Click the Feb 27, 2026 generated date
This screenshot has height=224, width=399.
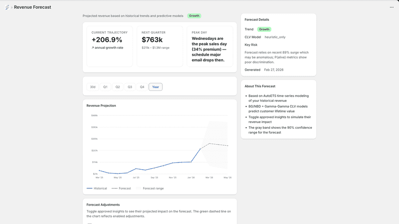[274, 70]
